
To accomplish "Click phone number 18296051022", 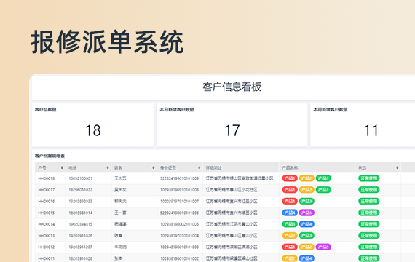I will point(81,190).
